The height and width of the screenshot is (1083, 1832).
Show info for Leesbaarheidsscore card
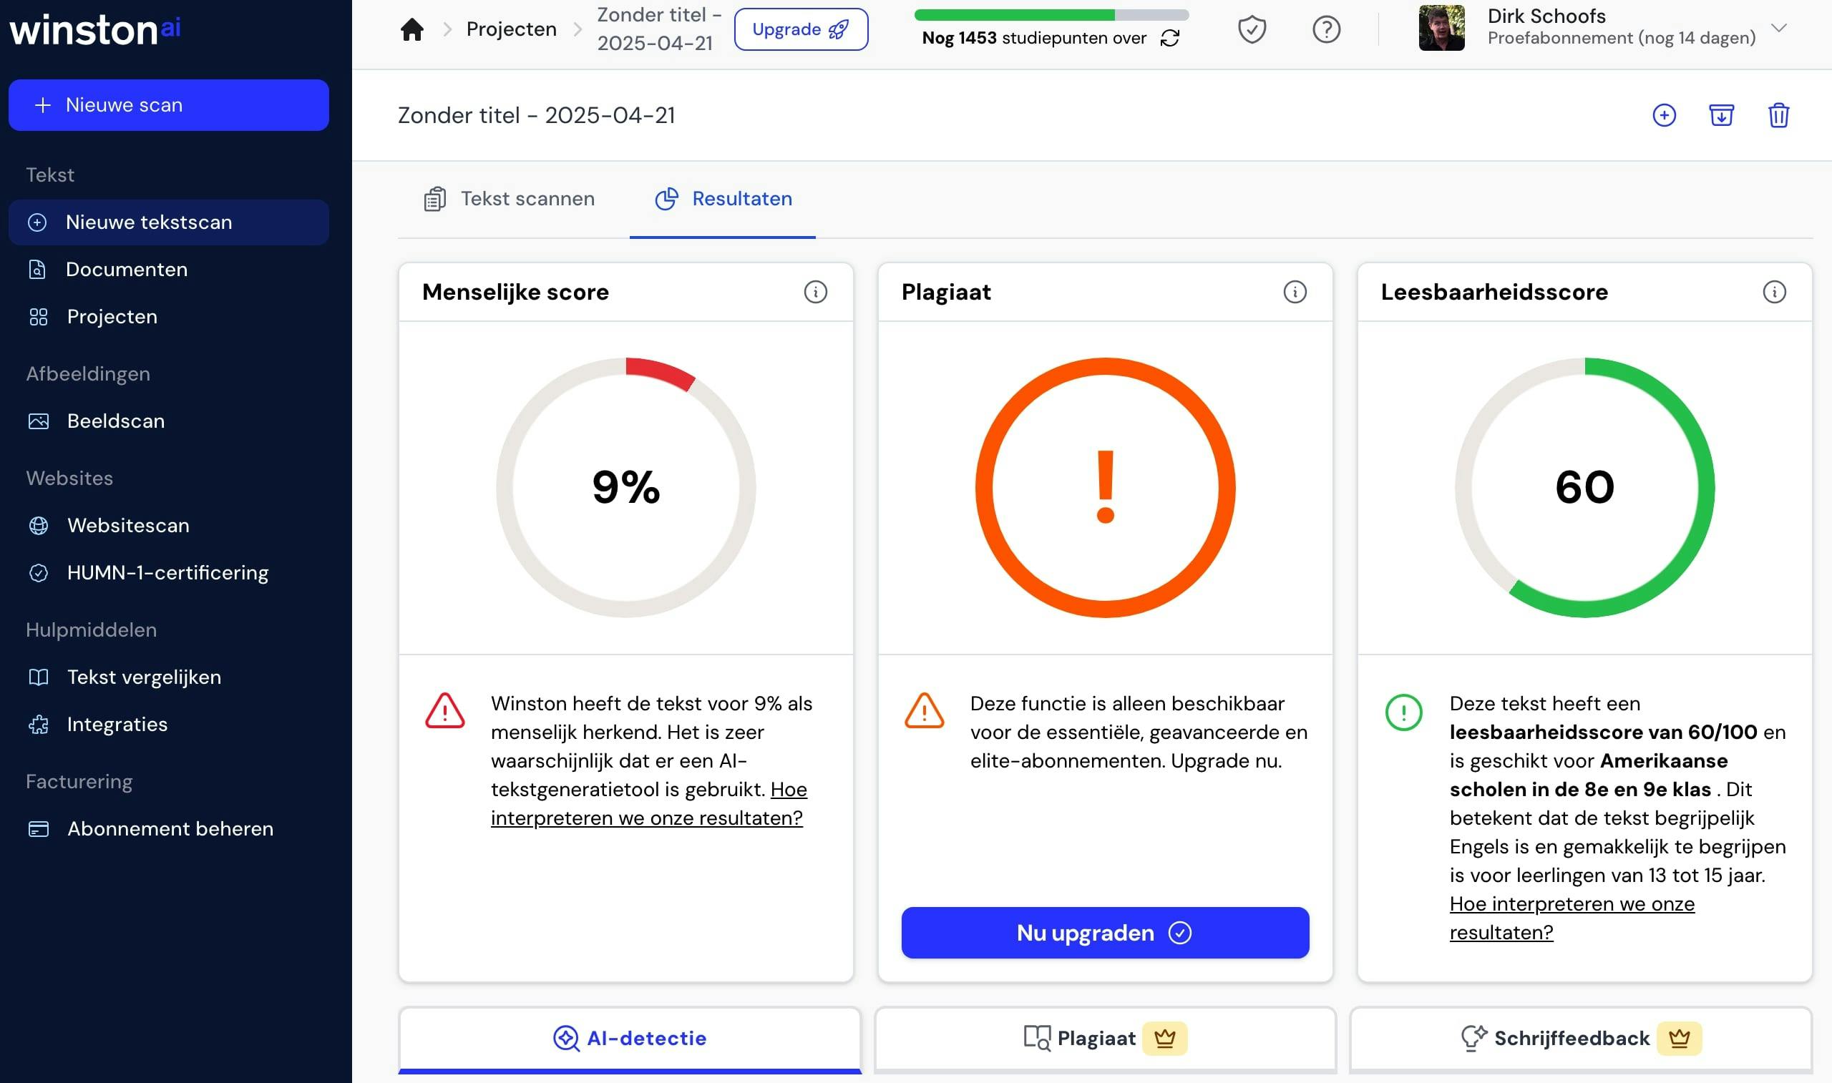tap(1774, 292)
